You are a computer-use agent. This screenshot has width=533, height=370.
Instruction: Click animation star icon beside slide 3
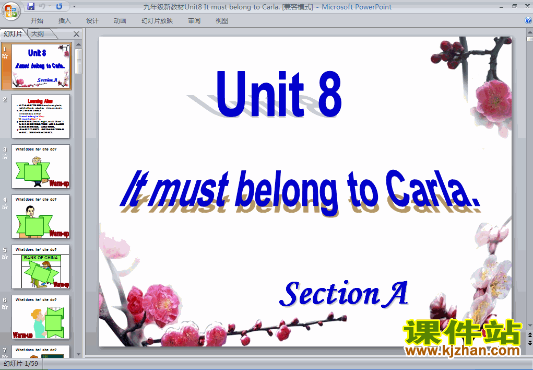point(5,157)
